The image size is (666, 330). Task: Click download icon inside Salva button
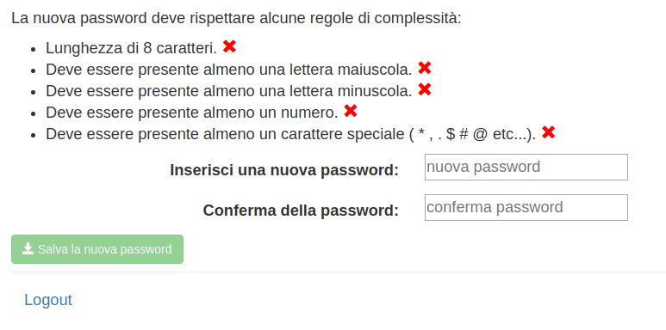(28, 248)
